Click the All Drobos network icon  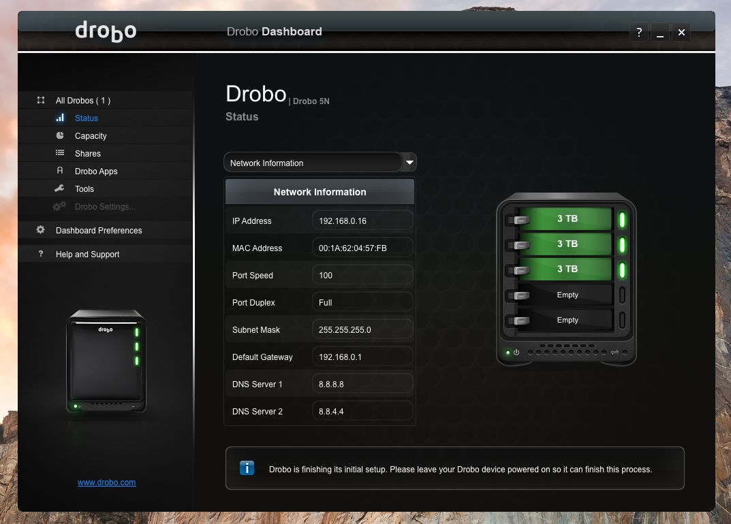click(x=41, y=101)
